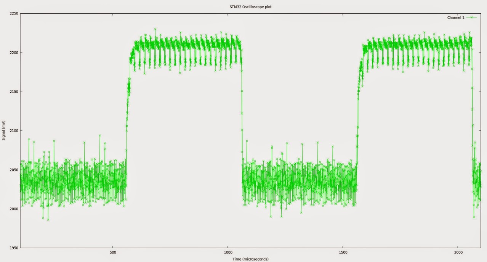487x262 pixels.
Task: Click the 1500 tick label on time axis
Action: 343,252
